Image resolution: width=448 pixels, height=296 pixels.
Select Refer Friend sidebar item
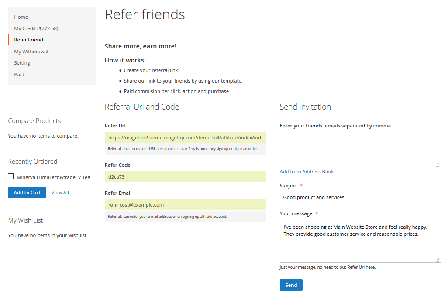point(29,40)
